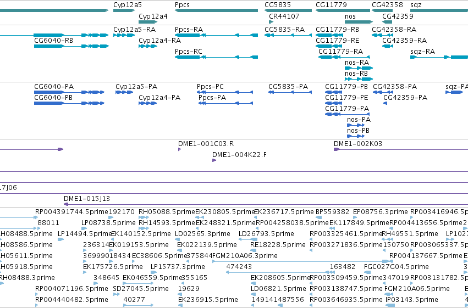Click the CG42358-PA protein label
The width and height of the screenshot is (468, 308).
click(x=395, y=87)
